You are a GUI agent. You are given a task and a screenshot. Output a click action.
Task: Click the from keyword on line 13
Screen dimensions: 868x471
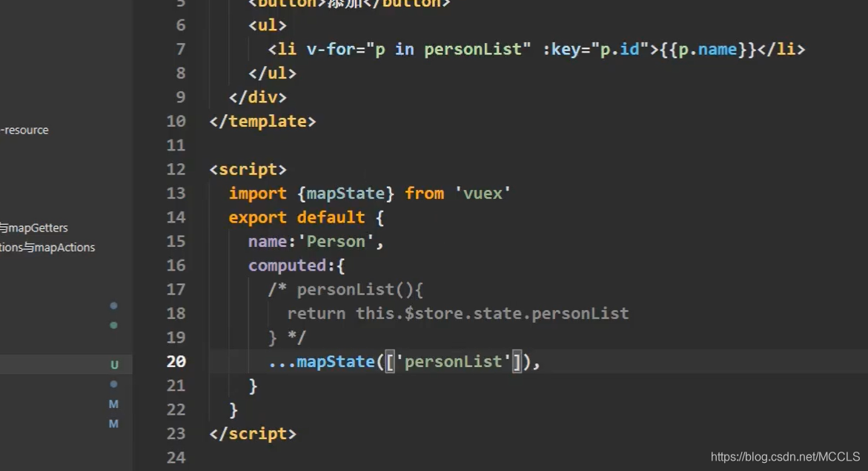(x=424, y=194)
